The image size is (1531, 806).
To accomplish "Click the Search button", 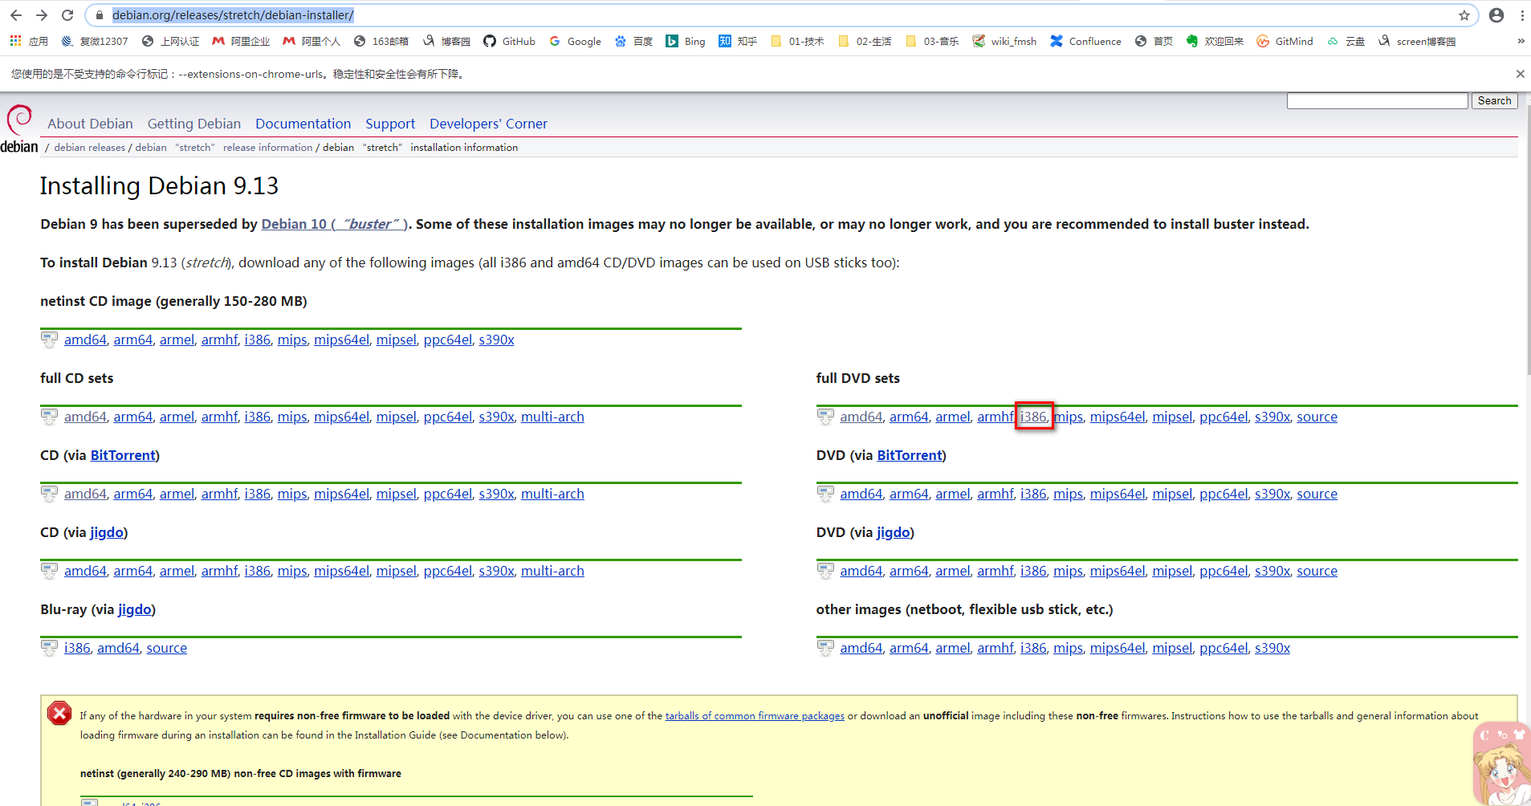I will point(1494,100).
